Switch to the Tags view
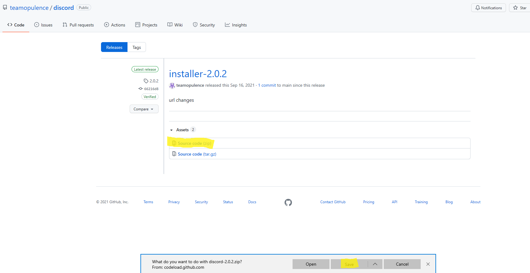530x273 pixels. 137,47
